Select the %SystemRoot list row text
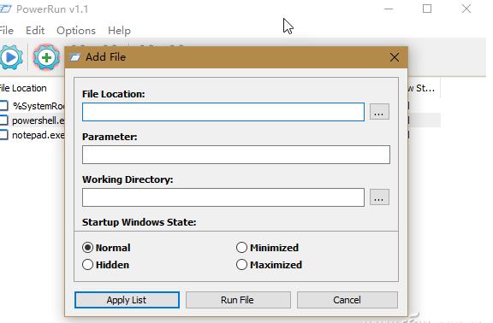Image resolution: width=493 pixels, height=323 pixels. [x=39, y=106]
